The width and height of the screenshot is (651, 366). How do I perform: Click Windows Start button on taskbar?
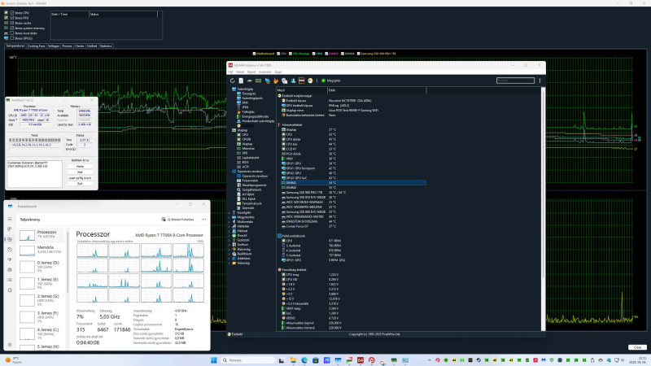click(214, 360)
